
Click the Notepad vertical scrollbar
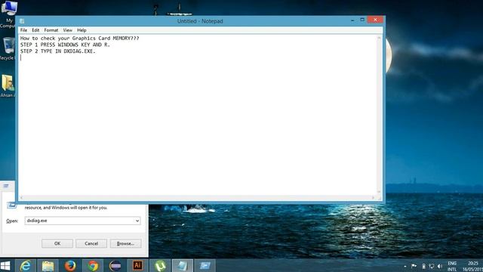[x=379, y=115]
